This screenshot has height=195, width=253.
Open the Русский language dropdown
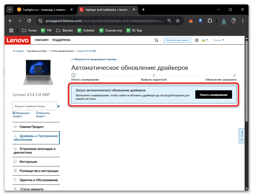219,40
